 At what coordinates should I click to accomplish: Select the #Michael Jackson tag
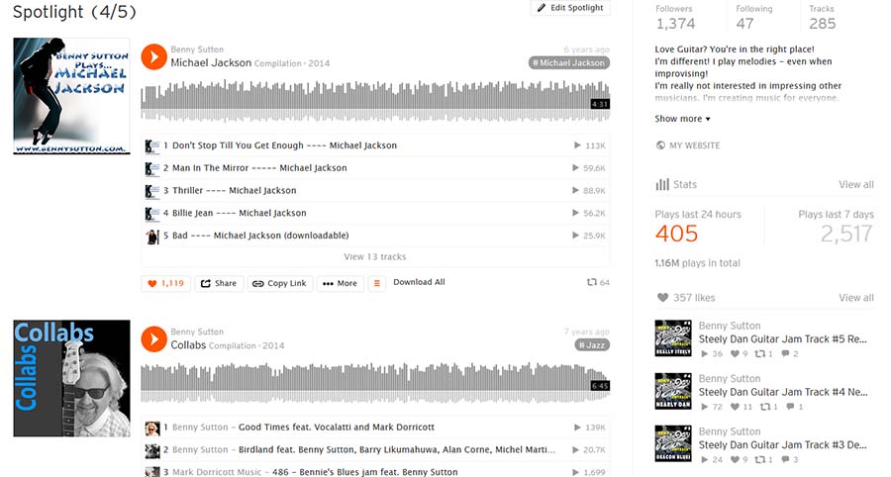tap(569, 63)
